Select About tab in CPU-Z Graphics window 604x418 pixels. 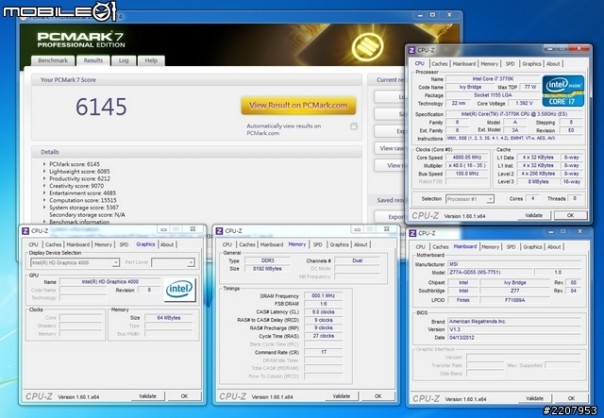[167, 244]
